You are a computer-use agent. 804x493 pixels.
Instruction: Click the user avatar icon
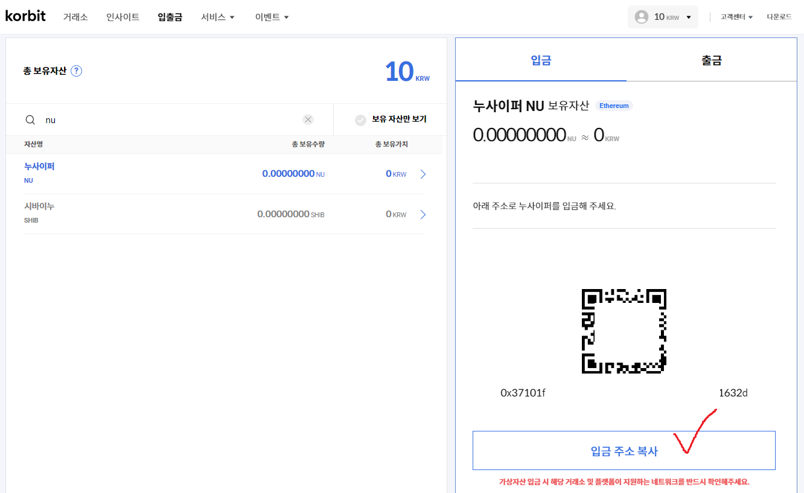tap(642, 17)
